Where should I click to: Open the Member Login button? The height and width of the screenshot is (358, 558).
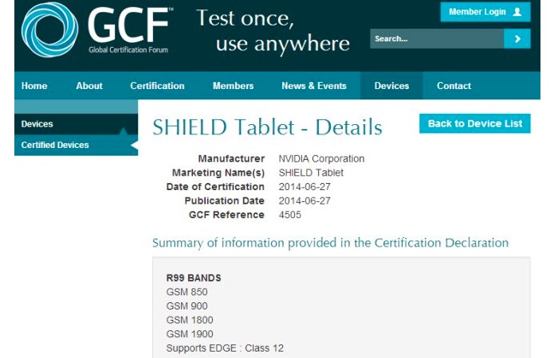point(485,12)
